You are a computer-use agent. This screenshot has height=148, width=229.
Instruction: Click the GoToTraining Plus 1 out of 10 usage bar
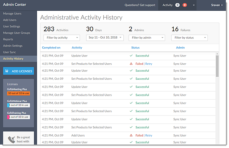[x=19, y=117]
